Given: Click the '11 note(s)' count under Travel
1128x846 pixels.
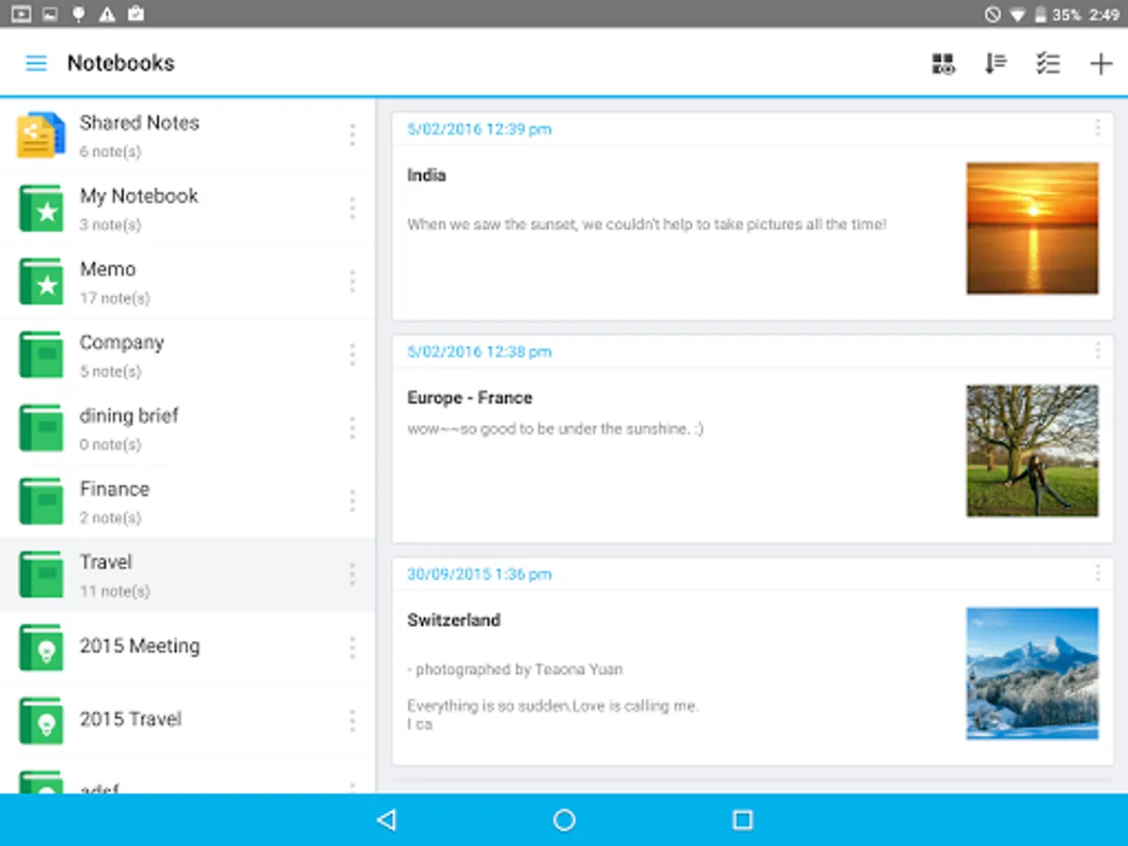Looking at the screenshot, I should coord(115,591).
